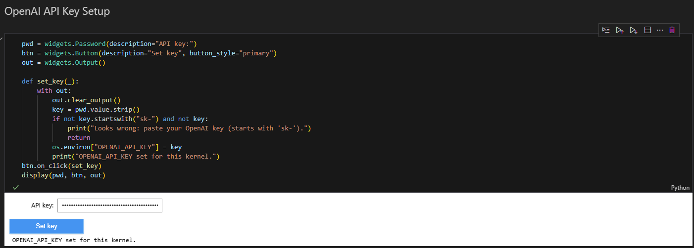Place cursor on 'if not key.startswith' line
The width and height of the screenshot is (694, 248).
pos(131,119)
